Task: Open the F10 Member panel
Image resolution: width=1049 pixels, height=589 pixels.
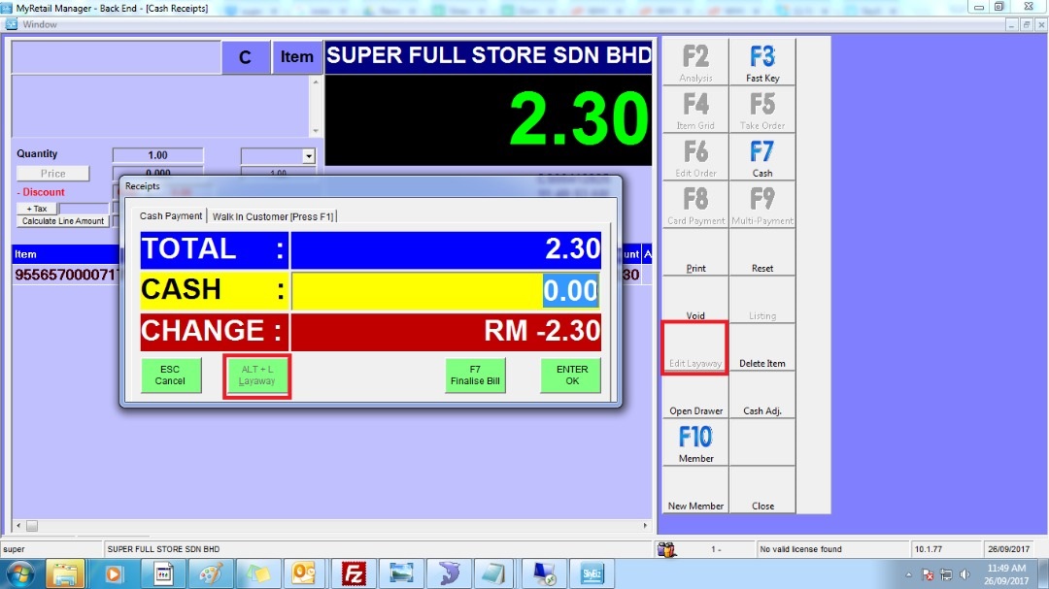Action: point(695,442)
